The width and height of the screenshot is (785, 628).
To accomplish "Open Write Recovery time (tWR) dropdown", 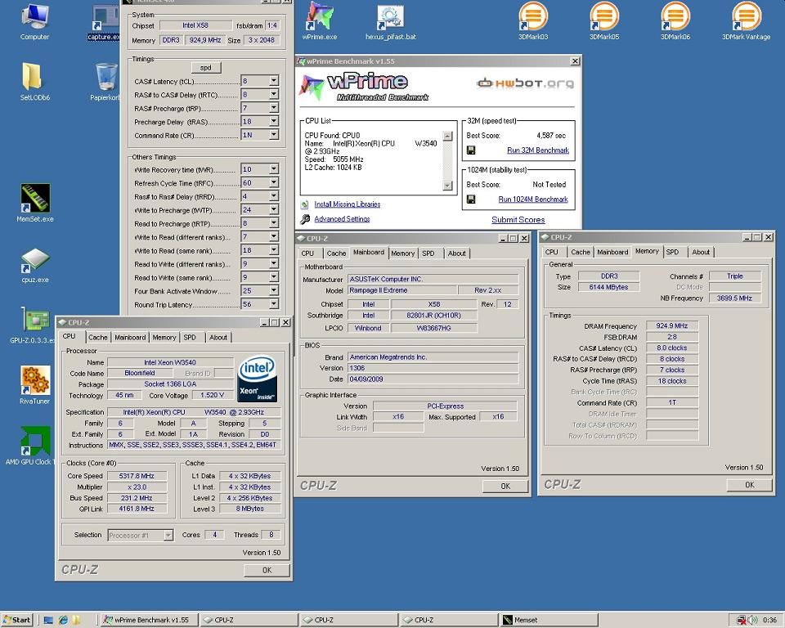I will pos(274,169).
